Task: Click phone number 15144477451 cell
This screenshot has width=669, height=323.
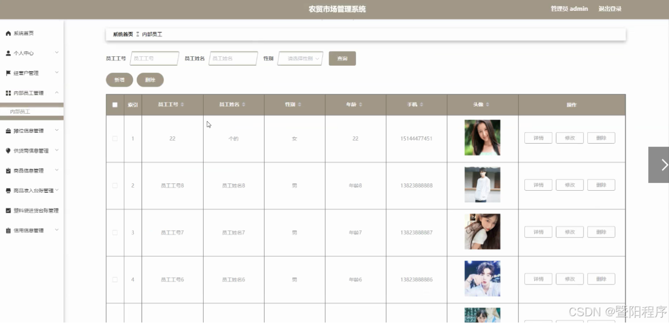Action: (416, 139)
